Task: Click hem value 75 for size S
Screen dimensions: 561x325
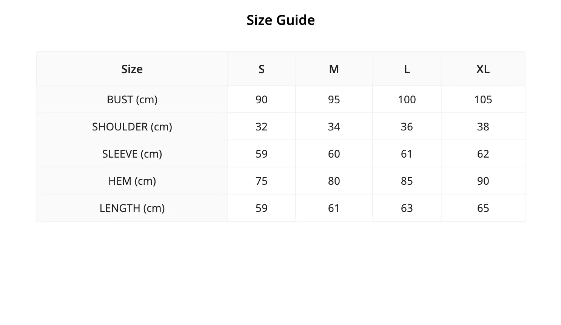Action: tap(262, 181)
